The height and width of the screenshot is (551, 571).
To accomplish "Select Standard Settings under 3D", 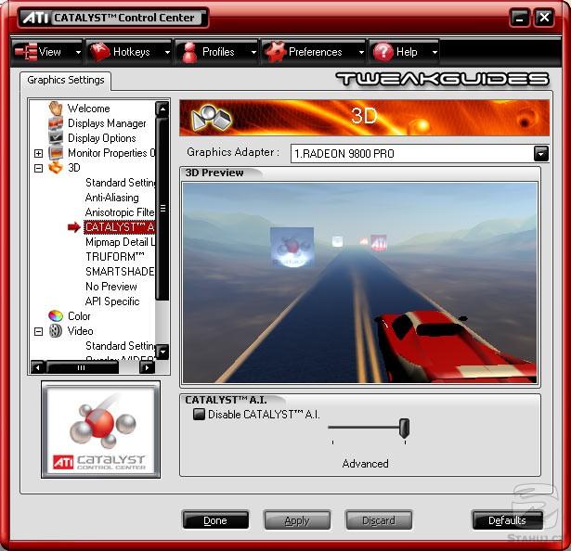I will pyautogui.click(x=120, y=183).
